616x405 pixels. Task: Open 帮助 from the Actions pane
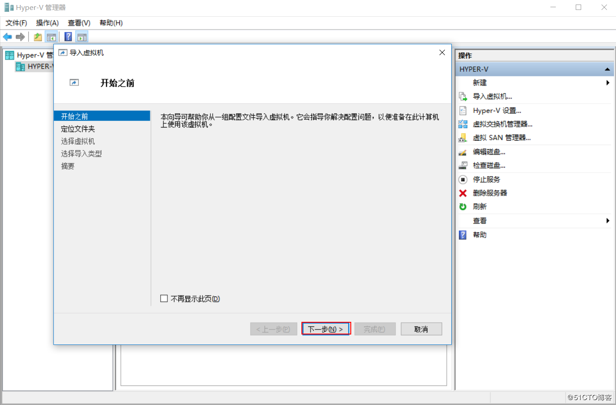[x=480, y=234]
